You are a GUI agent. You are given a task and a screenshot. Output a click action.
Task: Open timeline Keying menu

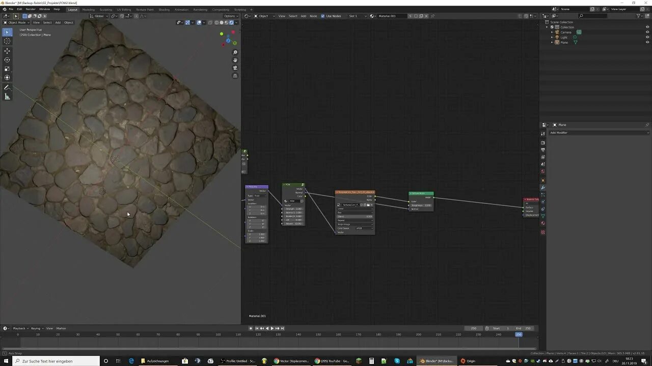36,328
